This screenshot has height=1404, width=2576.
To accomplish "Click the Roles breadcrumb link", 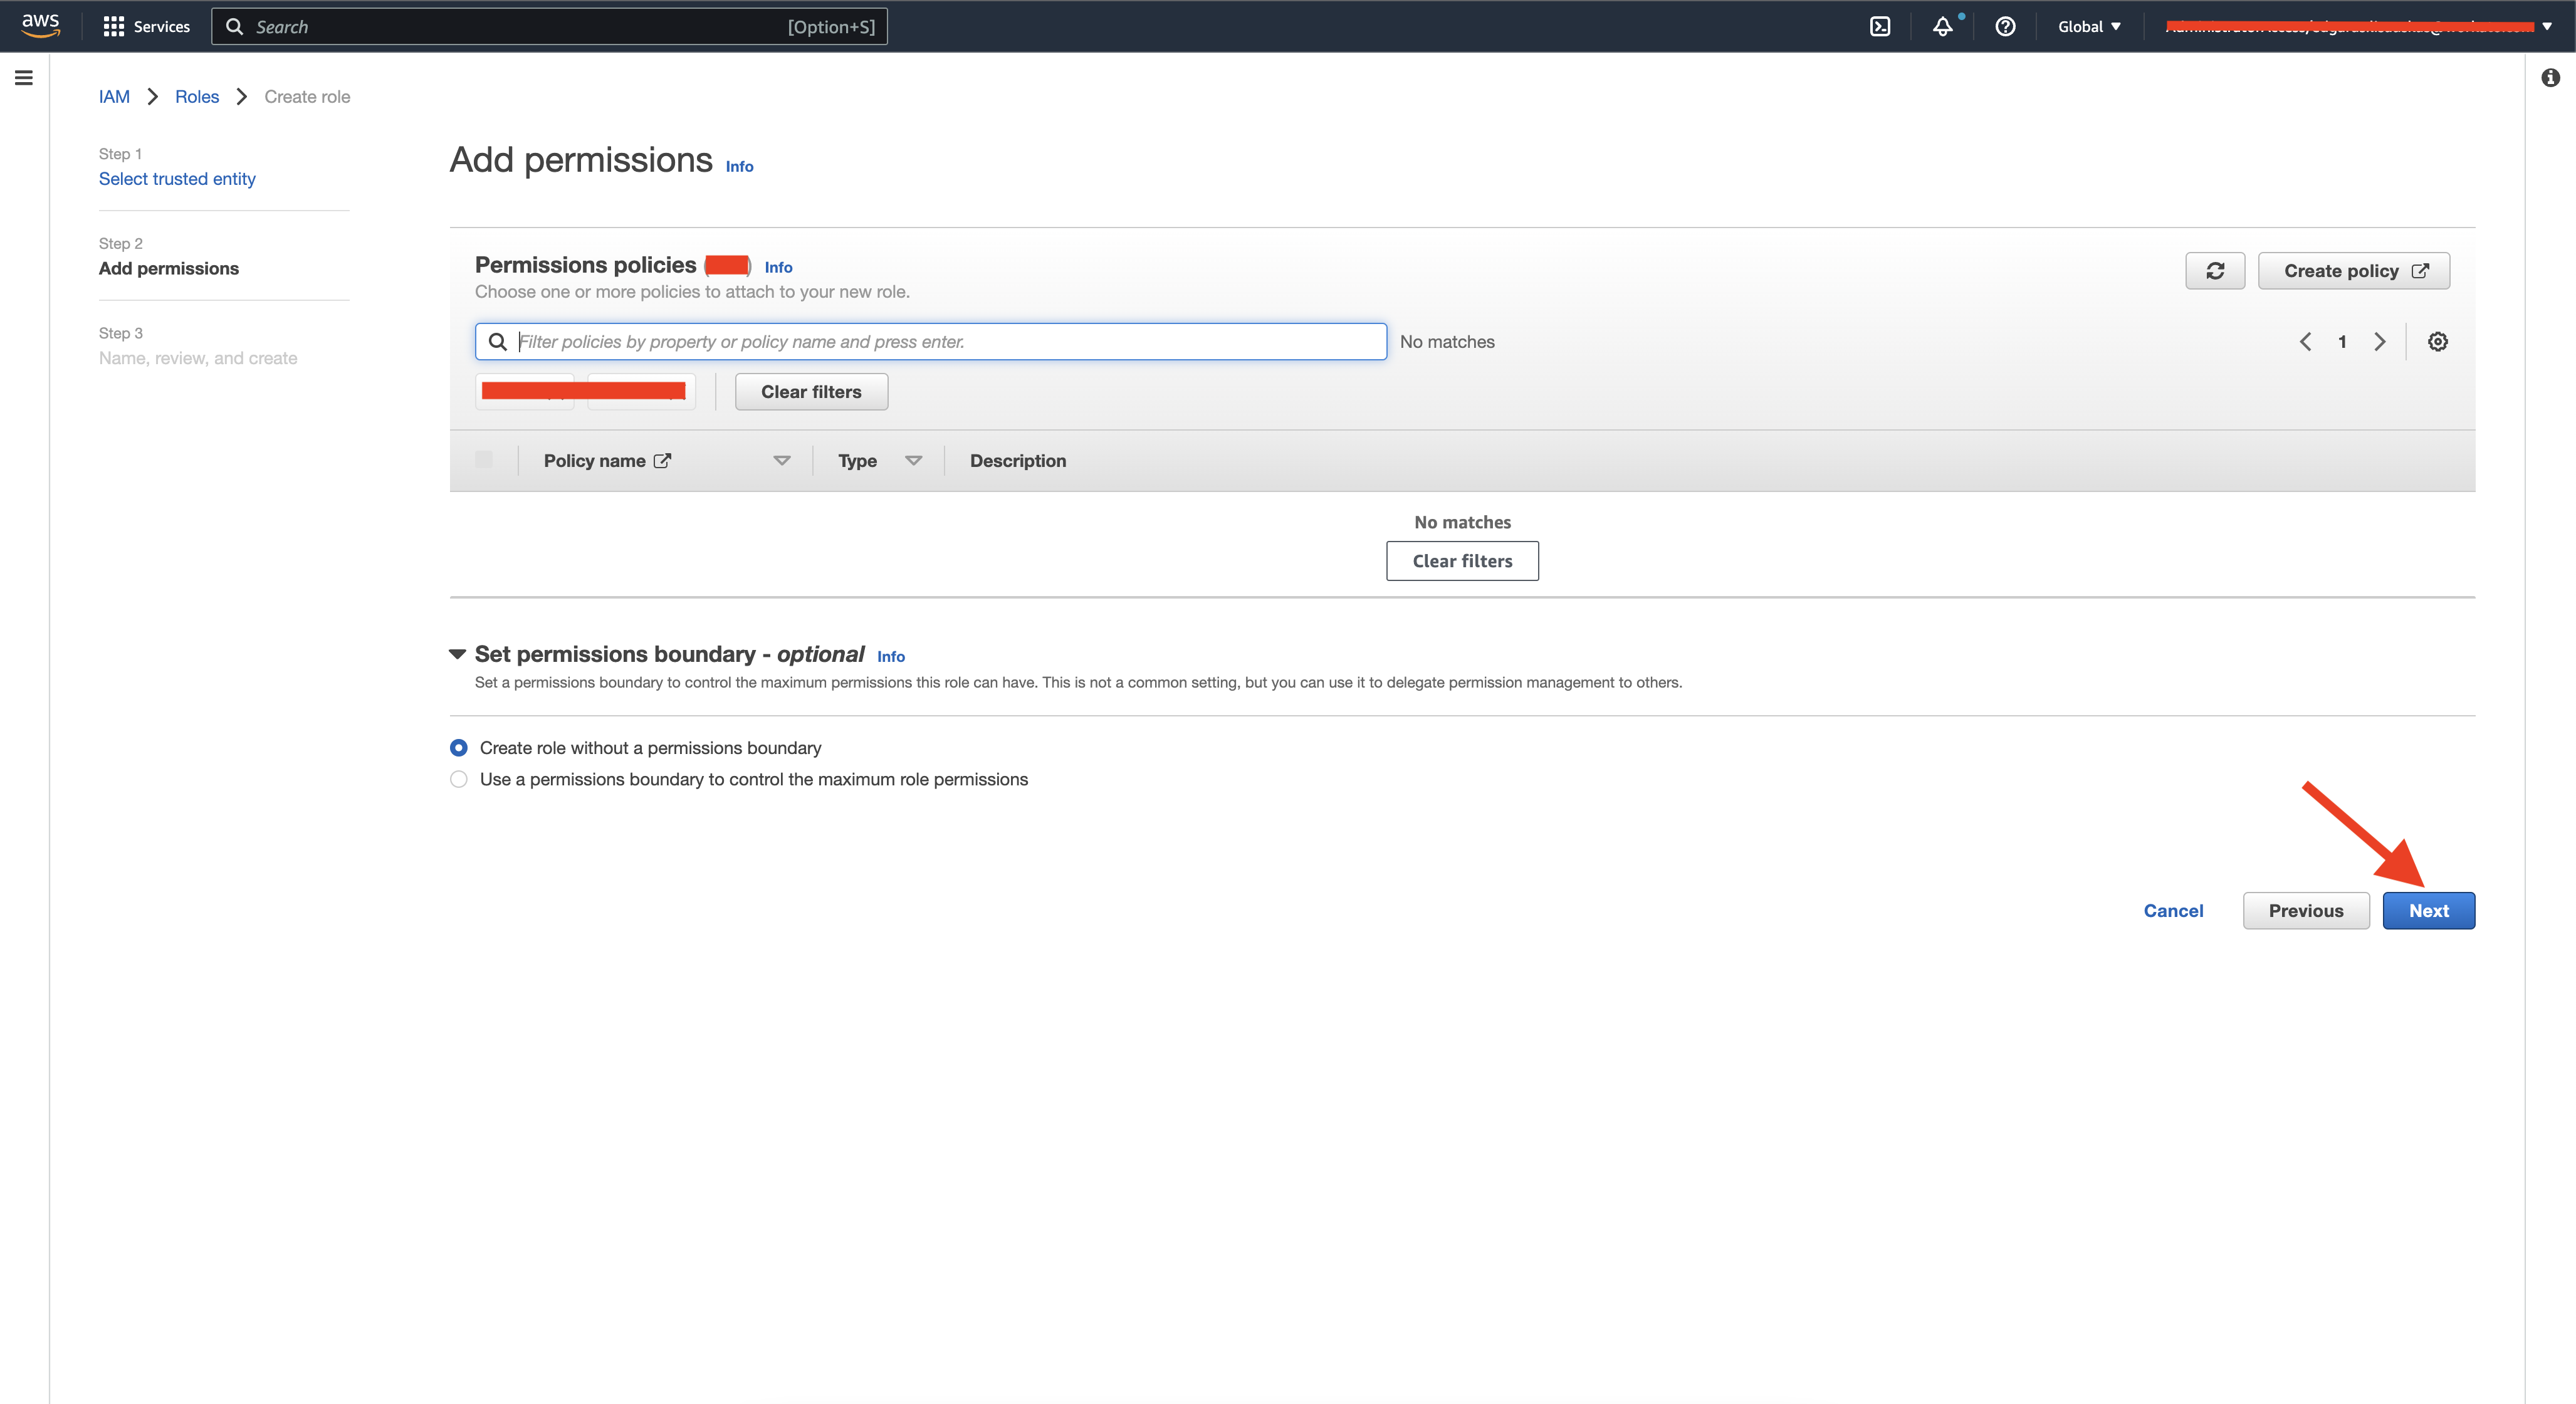I will [196, 97].
